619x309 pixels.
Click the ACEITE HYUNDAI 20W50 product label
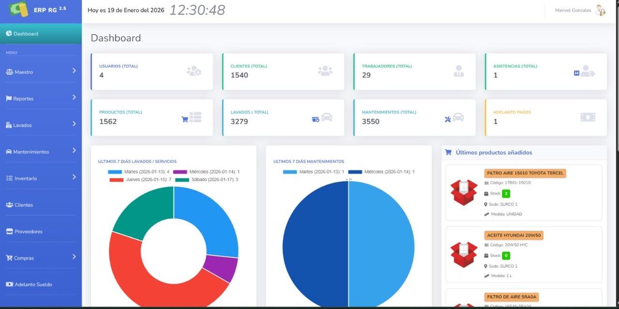tap(514, 236)
